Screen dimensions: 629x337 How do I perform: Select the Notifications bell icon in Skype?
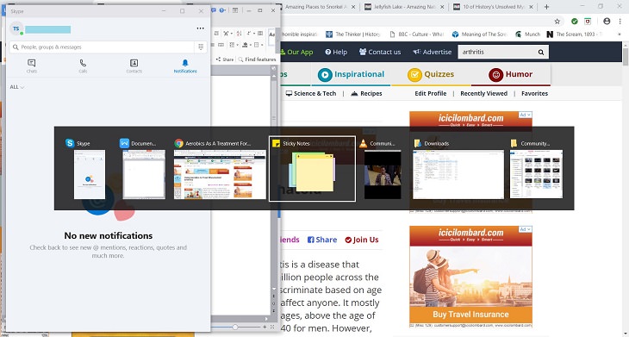[185, 63]
